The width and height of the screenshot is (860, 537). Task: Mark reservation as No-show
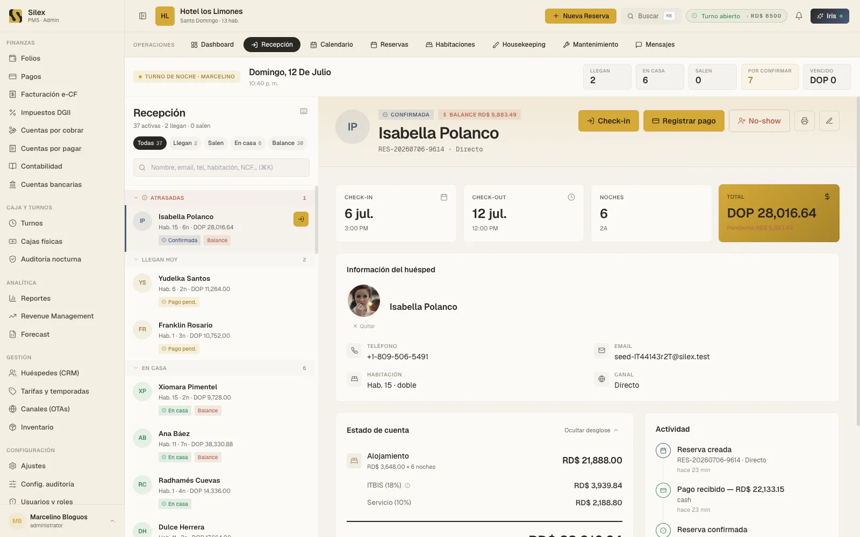pyautogui.click(x=759, y=121)
